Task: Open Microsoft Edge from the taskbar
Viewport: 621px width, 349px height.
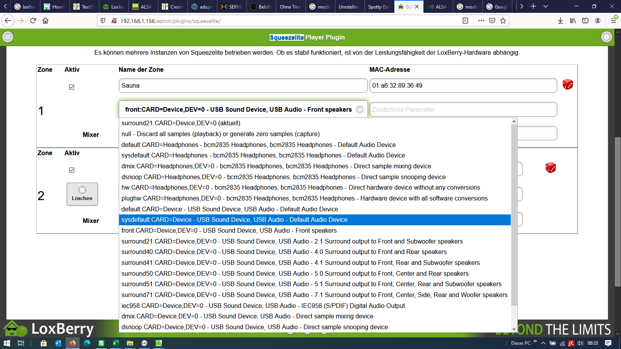Action: point(87,343)
